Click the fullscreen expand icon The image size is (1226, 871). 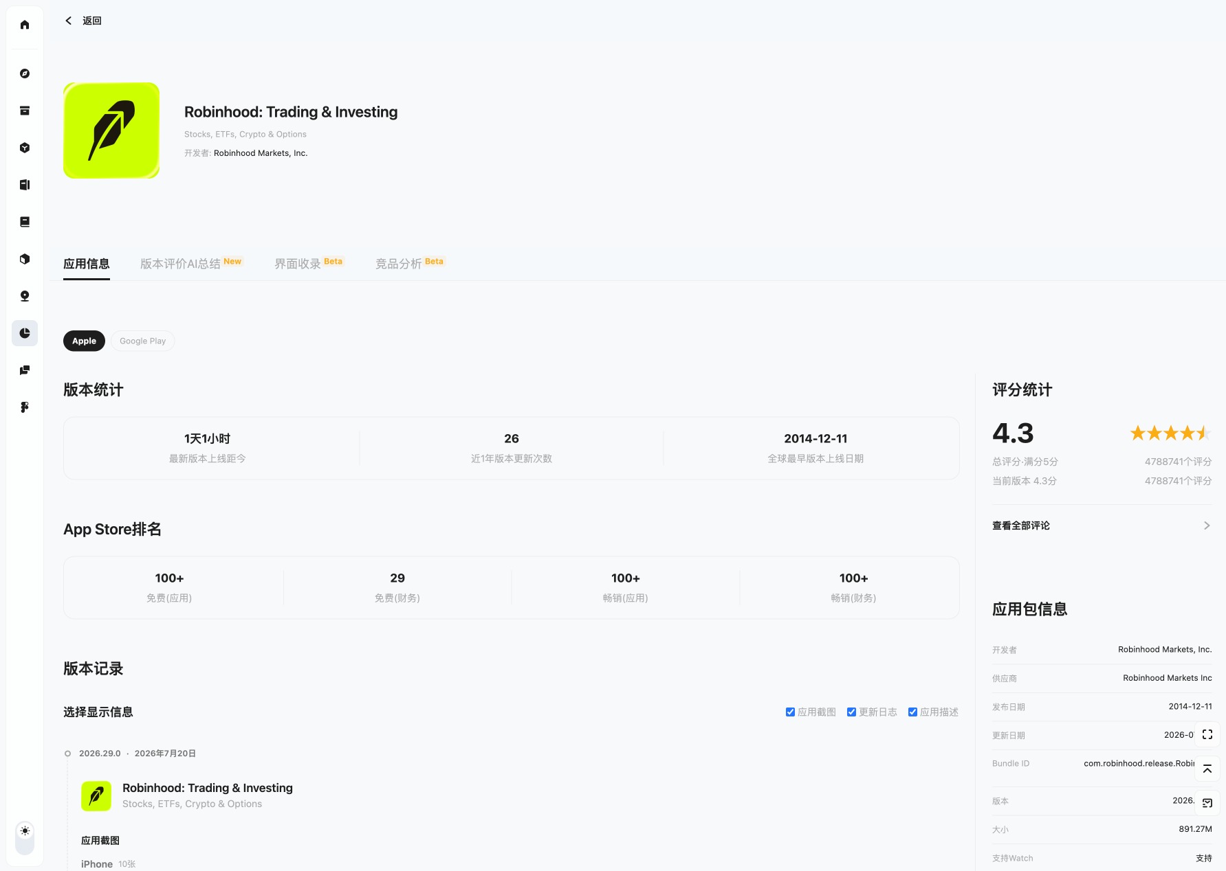[1207, 734]
